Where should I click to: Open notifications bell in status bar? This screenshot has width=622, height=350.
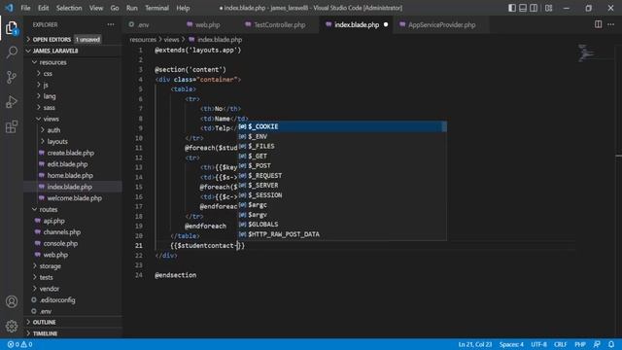pyautogui.click(x=611, y=344)
